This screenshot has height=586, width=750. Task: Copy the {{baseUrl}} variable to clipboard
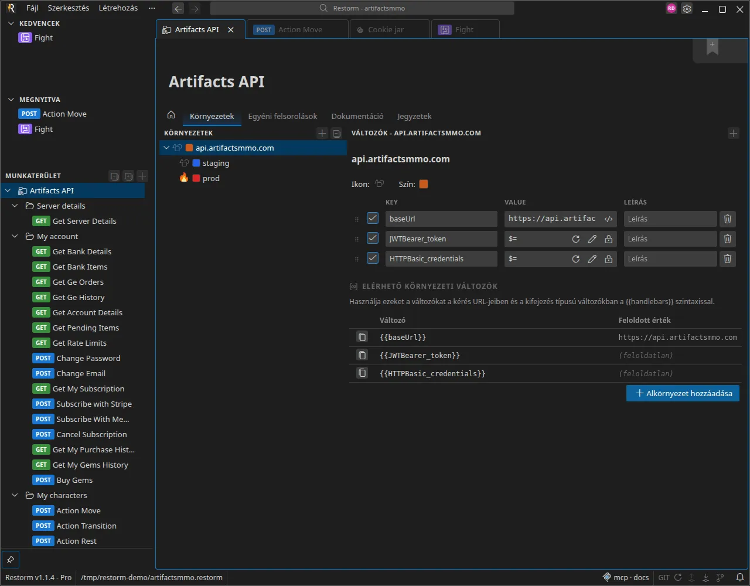coord(363,337)
